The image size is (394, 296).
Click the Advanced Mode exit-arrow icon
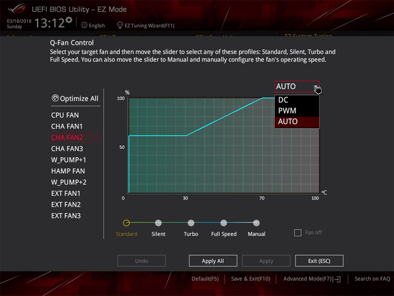pyautogui.click(x=337, y=279)
